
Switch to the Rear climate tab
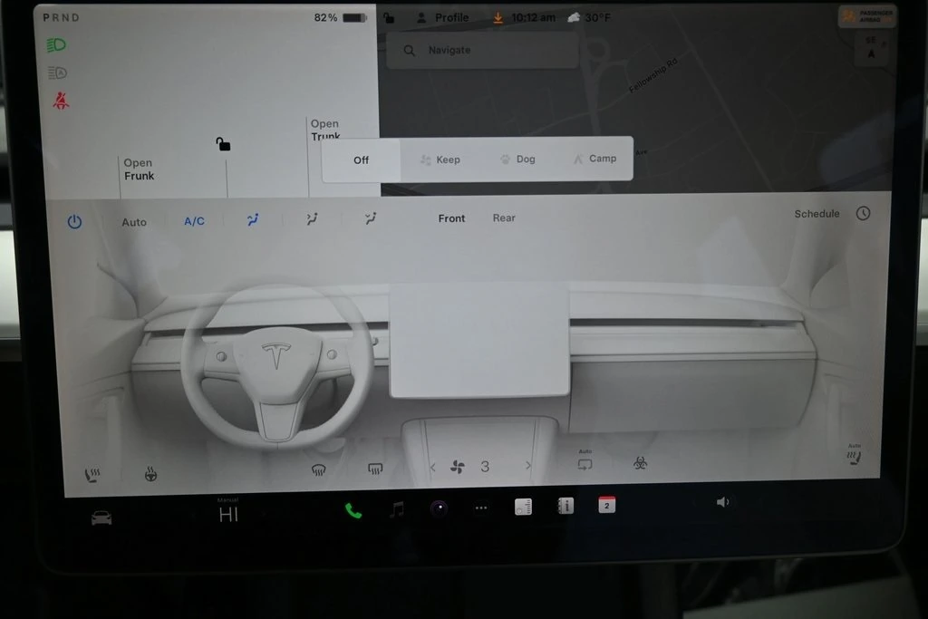click(x=504, y=218)
